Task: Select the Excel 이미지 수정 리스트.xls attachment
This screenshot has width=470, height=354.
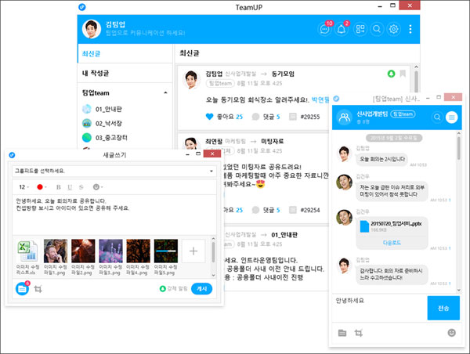Action: pyautogui.click(x=27, y=257)
